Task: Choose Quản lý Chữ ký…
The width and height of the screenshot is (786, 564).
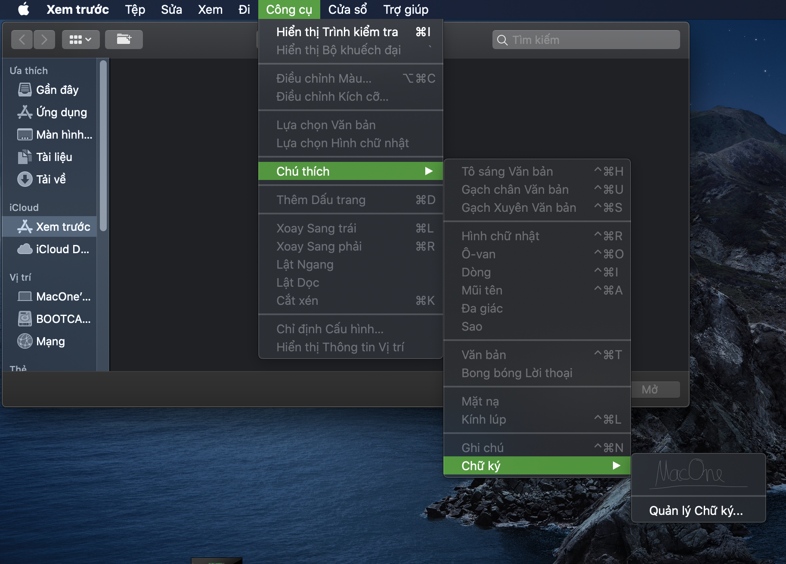Action: click(698, 511)
